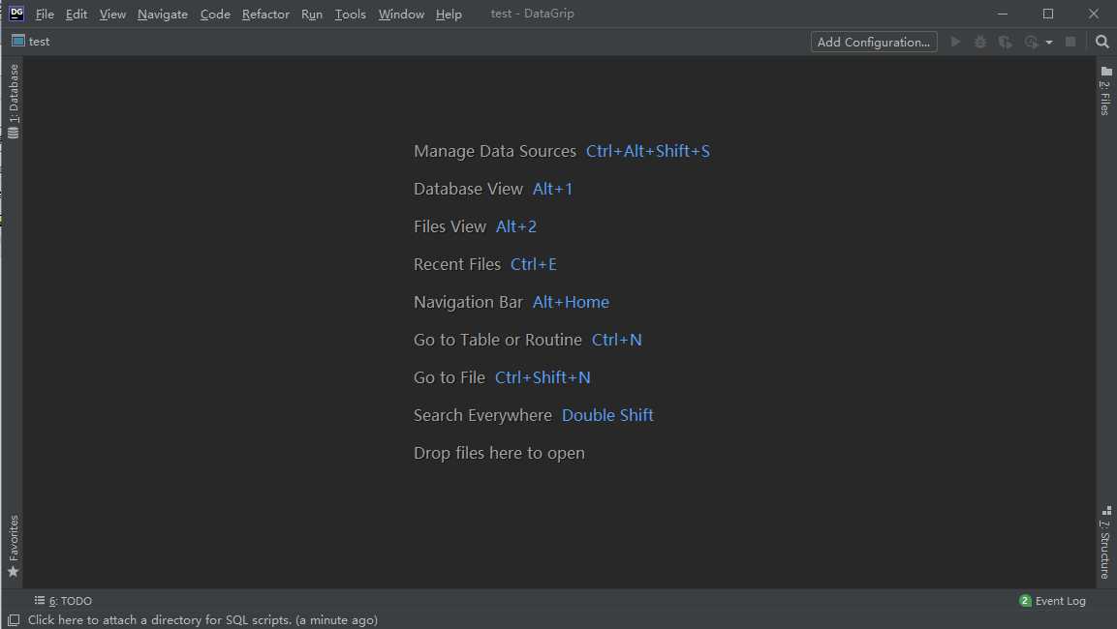The width and height of the screenshot is (1117, 629).
Task: Click the Run play icon
Action: pyautogui.click(x=956, y=42)
